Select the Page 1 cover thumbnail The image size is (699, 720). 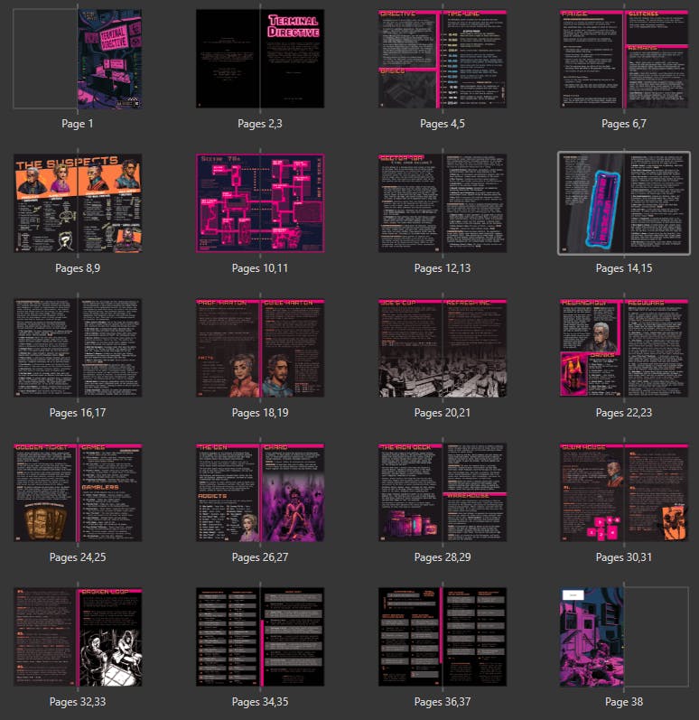tap(109, 60)
